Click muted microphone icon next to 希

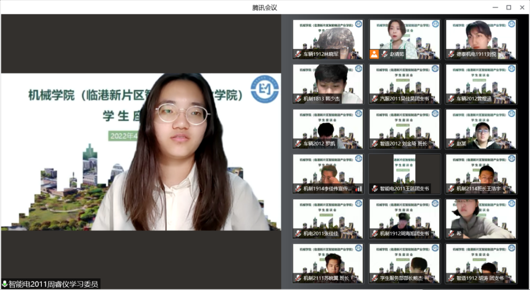pos(451,234)
